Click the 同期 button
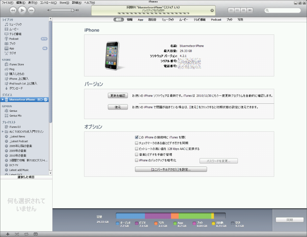 [x=290, y=220]
